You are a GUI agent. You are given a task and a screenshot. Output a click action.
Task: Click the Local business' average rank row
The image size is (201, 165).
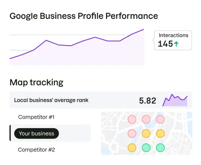(101, 100)
